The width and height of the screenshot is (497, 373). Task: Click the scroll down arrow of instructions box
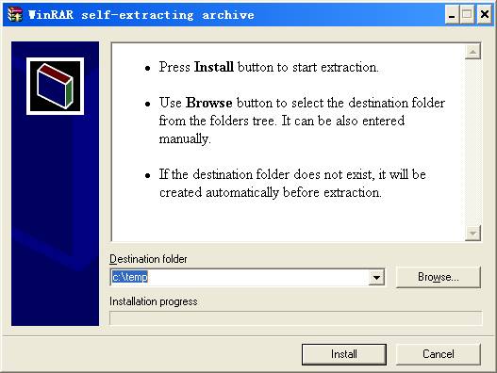click(x=472, y=233)
